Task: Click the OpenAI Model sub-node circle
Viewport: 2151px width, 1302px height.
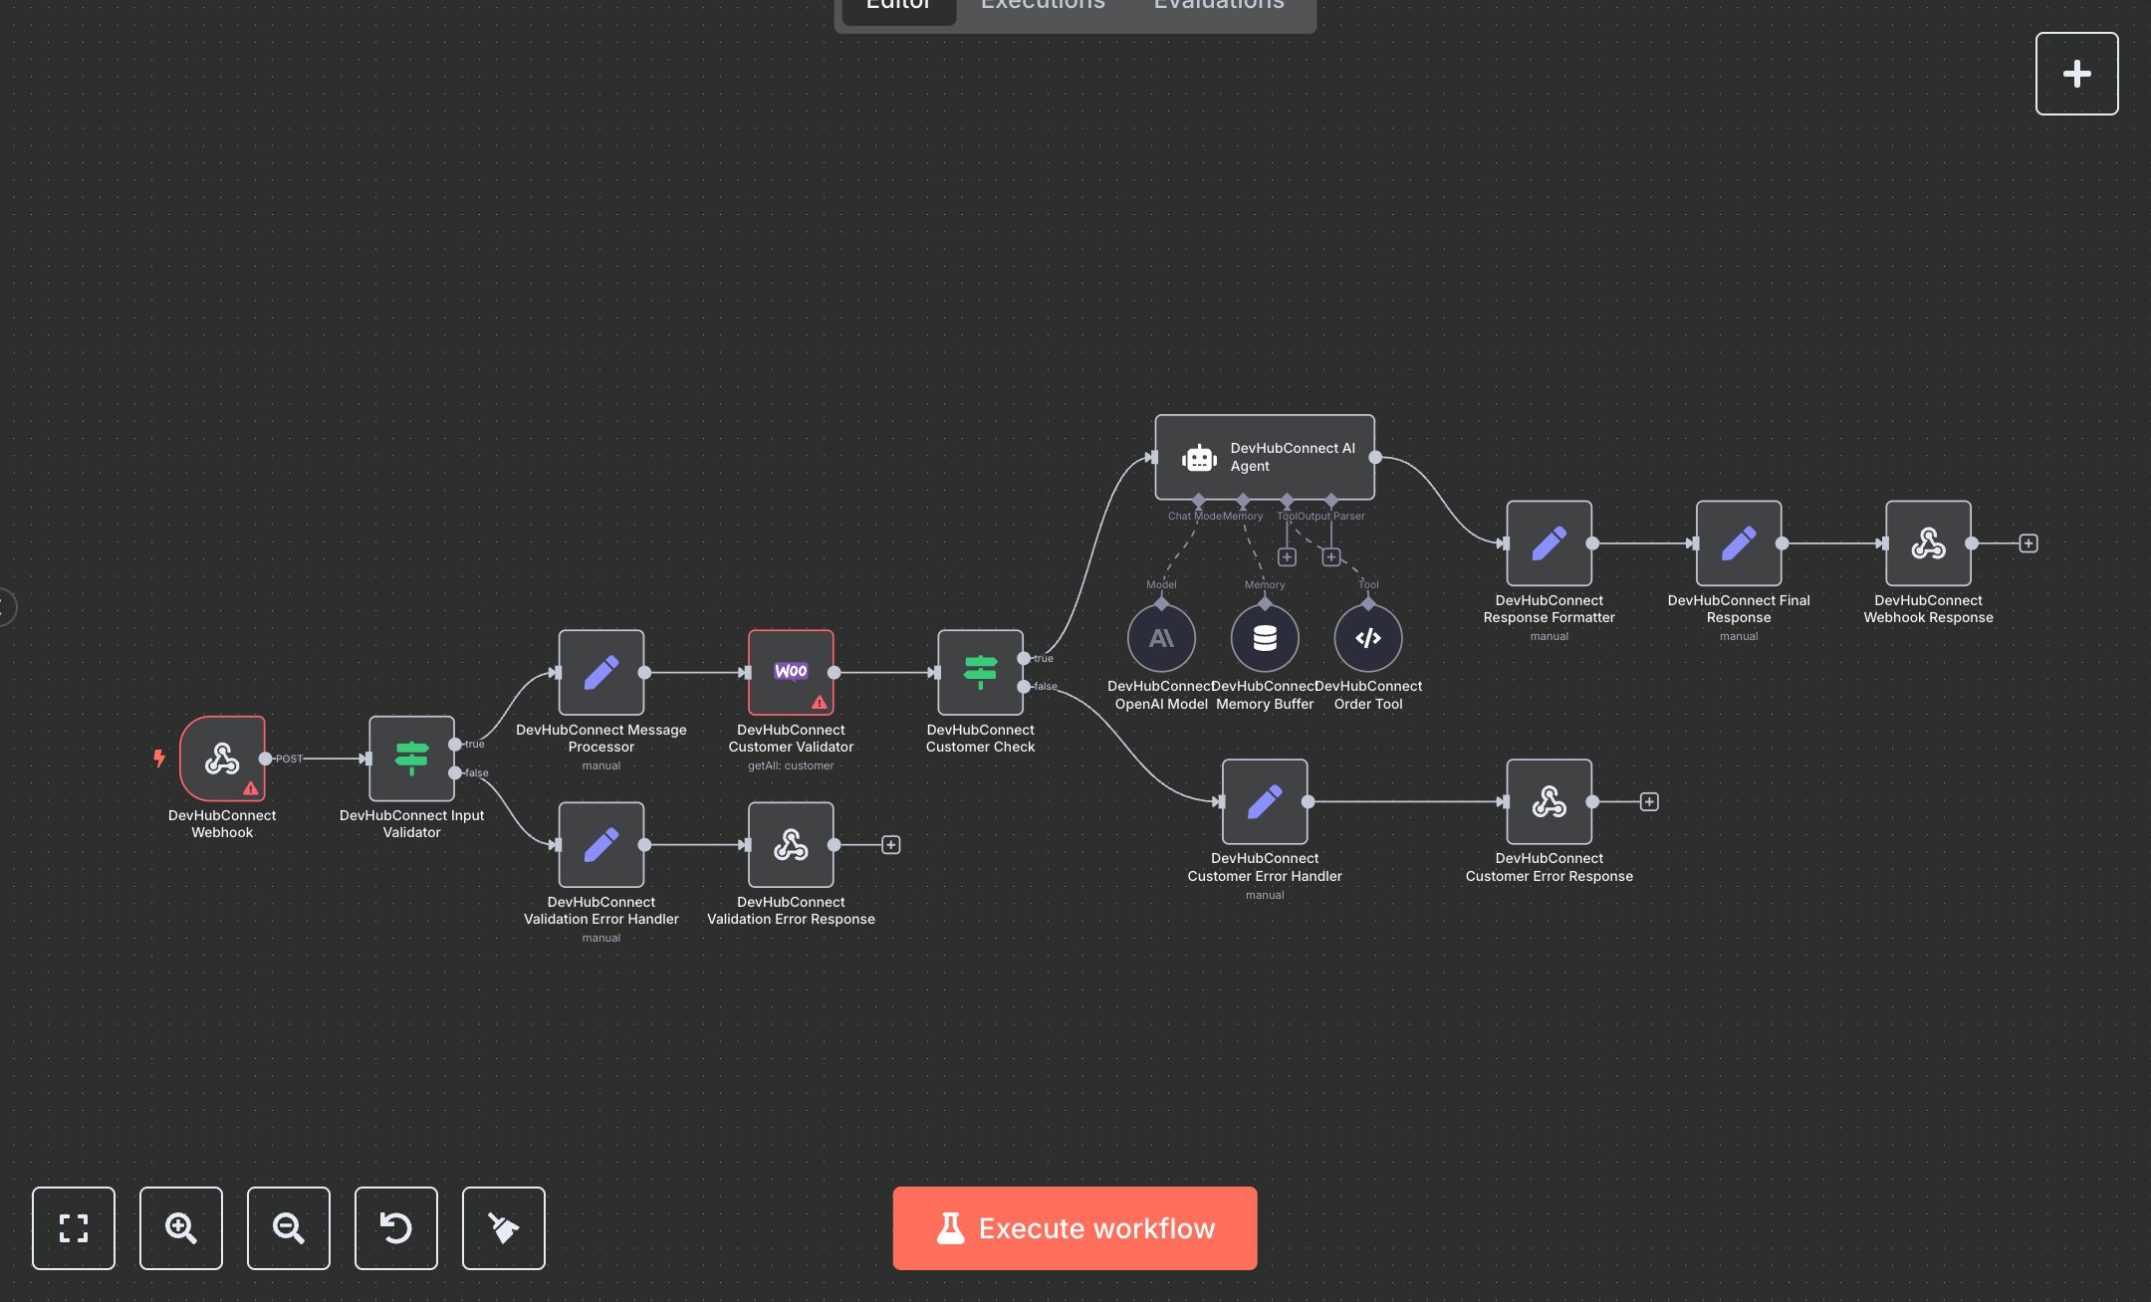Action: tap(1161, 638)
